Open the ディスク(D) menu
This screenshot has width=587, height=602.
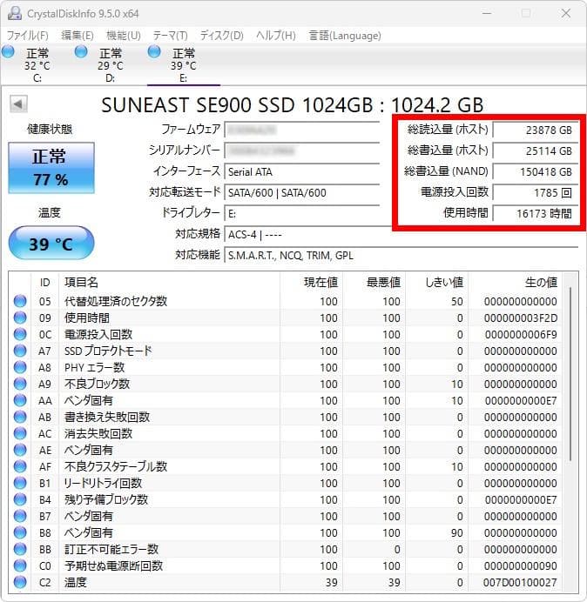click(x=222, y=36)
